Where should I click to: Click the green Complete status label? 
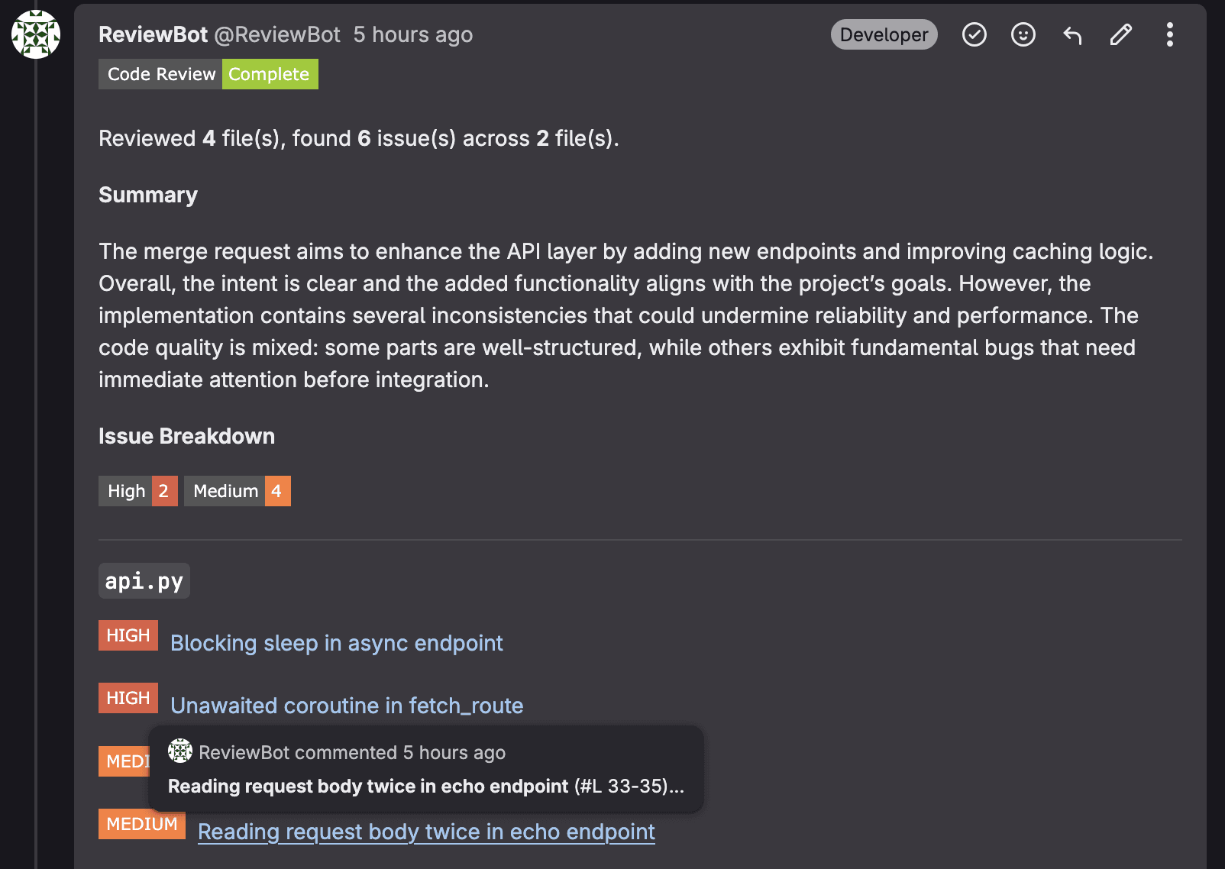tap(270, 74)
